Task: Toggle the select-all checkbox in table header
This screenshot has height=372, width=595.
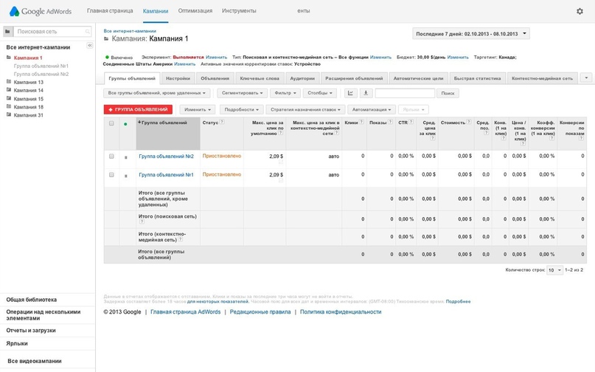Action: (x=111, y=123)
